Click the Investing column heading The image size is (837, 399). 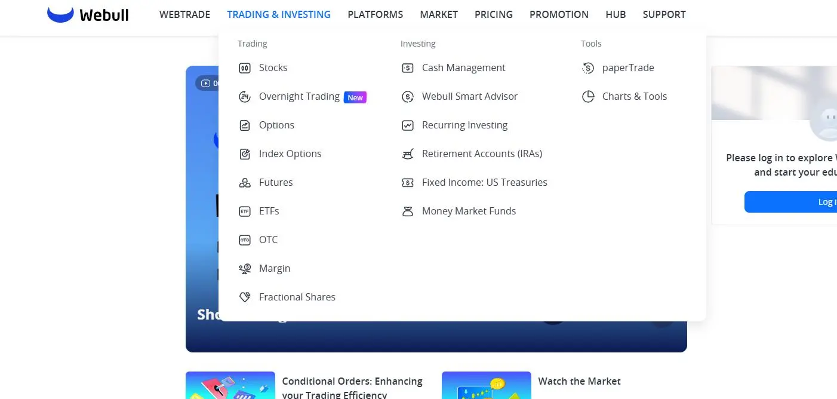(418, 44)
